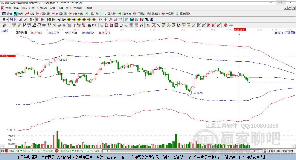The width and height of the screenshot is (296, 160).
Task: Step chart right with black arrow
Action: click(x=64, y=20)
